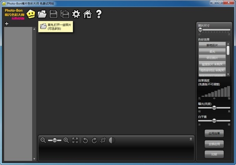
Task: Fit photo to screen with expand icon
Action: 75,140
